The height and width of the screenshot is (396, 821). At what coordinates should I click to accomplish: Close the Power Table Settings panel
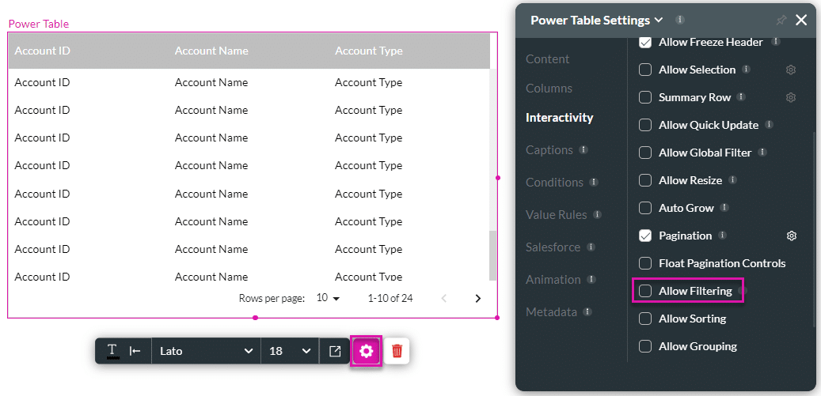coord(801,20)
